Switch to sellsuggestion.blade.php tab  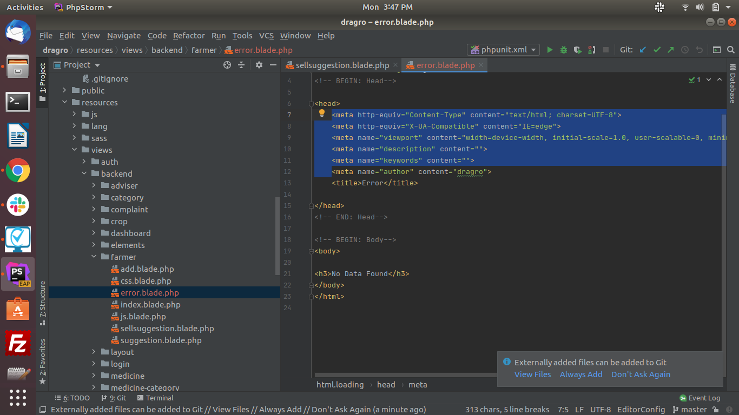(x=342, y=65)
